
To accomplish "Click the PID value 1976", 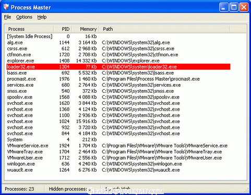I will coord(64,79).
